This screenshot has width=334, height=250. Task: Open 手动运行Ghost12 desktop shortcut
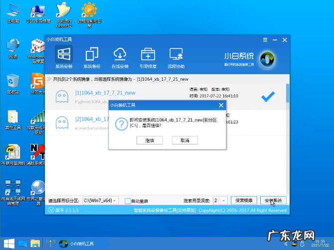click(x=64, y=15)
